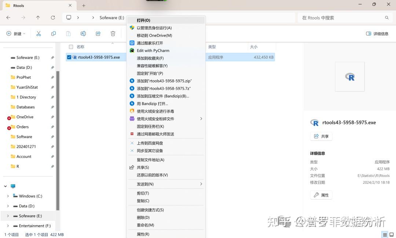Toggle the select-all checkbox above the file list
Viewport: 396px width, 238px height.
click(x=71, y=47)
